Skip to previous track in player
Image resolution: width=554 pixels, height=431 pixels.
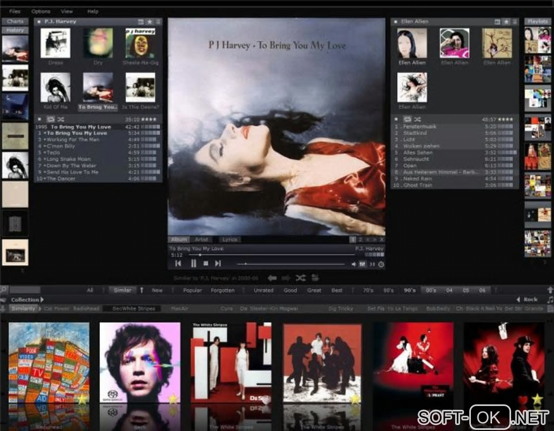[178, 264]
